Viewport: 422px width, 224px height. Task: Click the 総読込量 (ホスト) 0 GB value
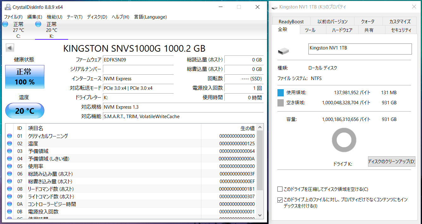tap(244, 60)
